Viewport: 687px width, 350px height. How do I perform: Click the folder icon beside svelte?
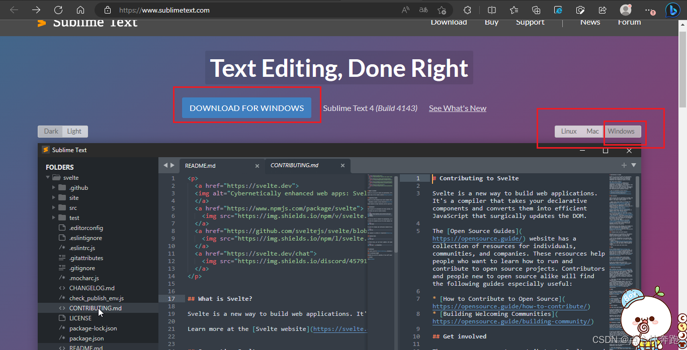pos(56,178)
